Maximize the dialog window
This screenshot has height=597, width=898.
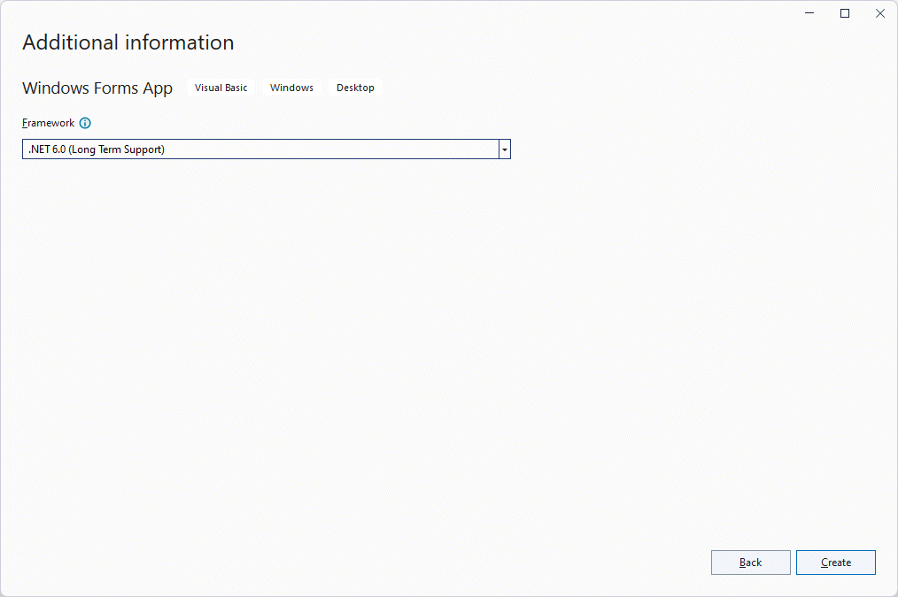tap(845, 13)
